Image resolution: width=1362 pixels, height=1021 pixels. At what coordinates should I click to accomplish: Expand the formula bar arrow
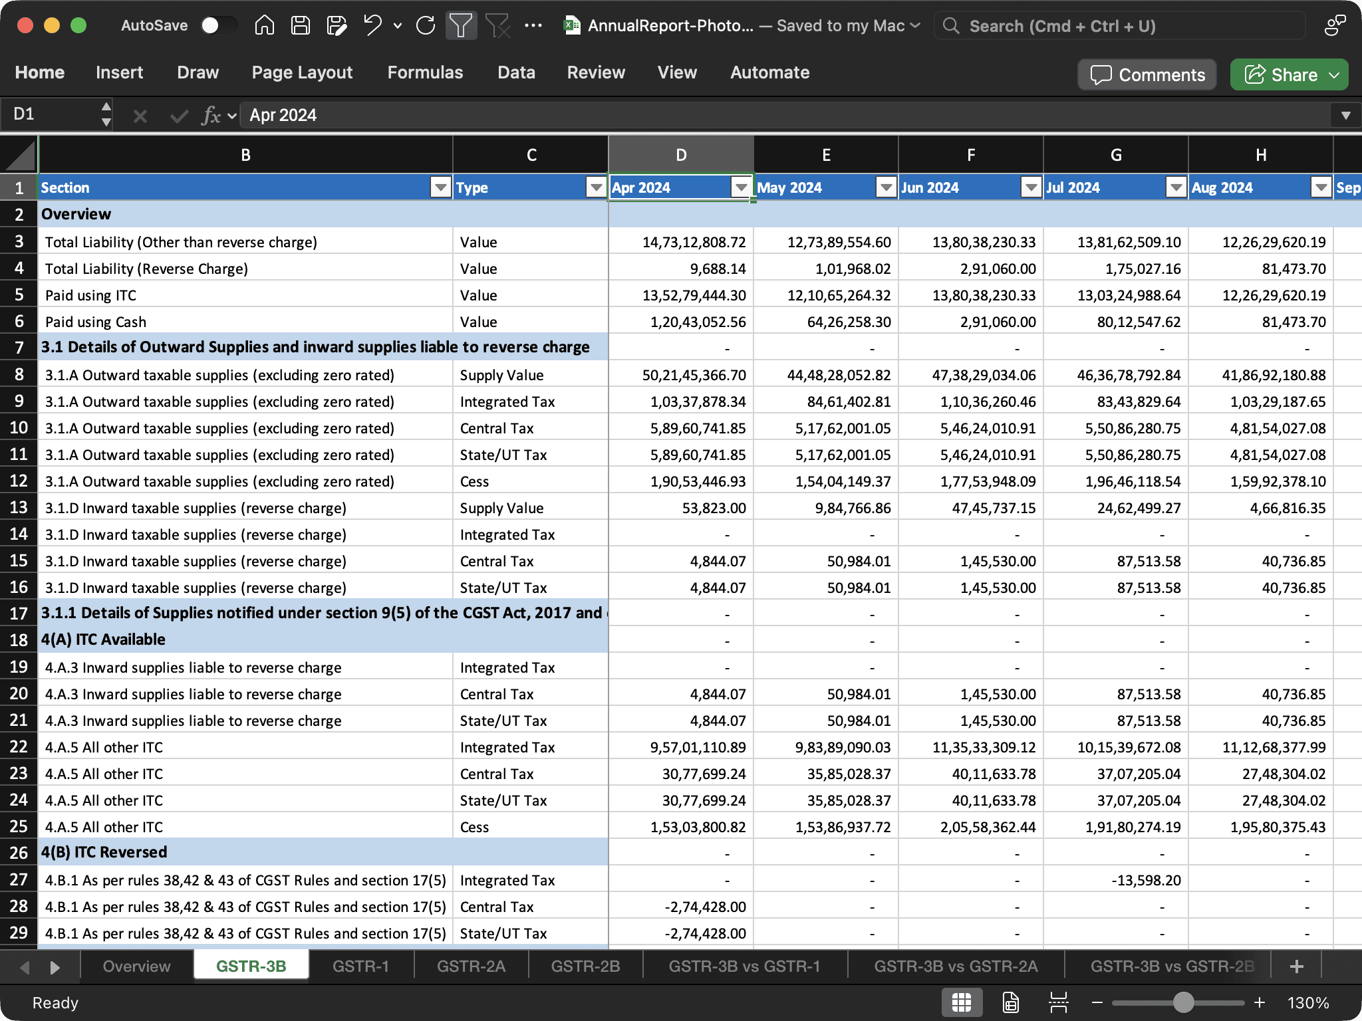[x=1345, y=115]
